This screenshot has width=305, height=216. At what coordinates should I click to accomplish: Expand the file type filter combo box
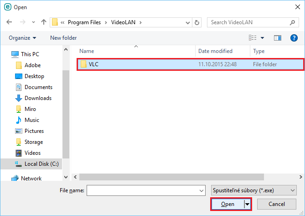coord(253,190)
